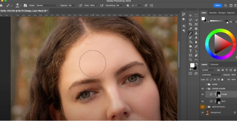The image size is (237, 121).
Task: Select the History Brush tool
Action: (x=191, y=37)
